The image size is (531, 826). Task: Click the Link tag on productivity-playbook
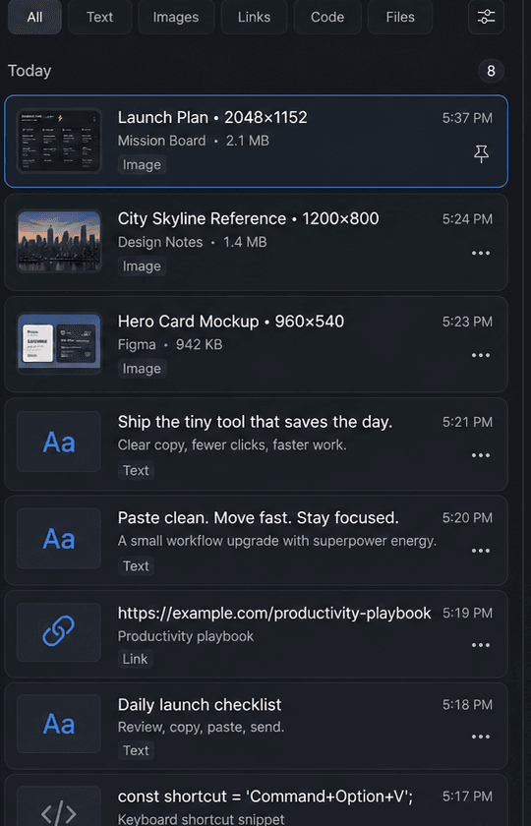pyautogui.click(x=136, y=659)
